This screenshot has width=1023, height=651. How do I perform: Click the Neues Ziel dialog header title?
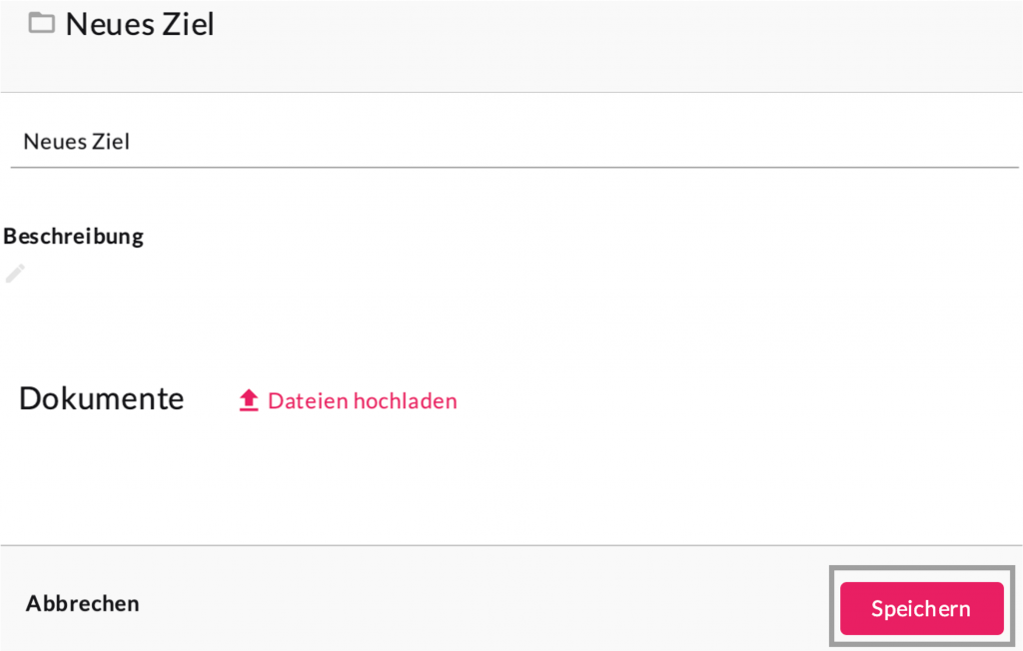point(140,24)
